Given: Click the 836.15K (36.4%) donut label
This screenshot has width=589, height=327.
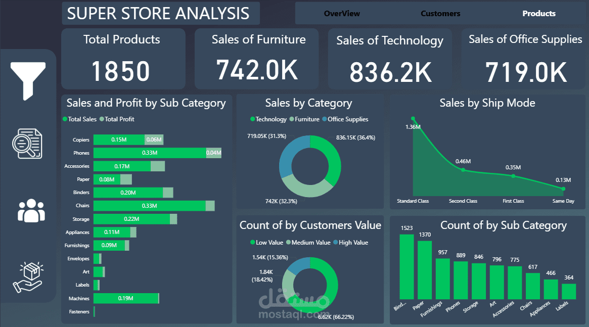Looking at the screenshot, I should point(356,137).
